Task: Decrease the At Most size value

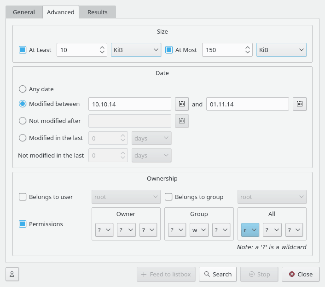Action: click(x=248, y=53)
